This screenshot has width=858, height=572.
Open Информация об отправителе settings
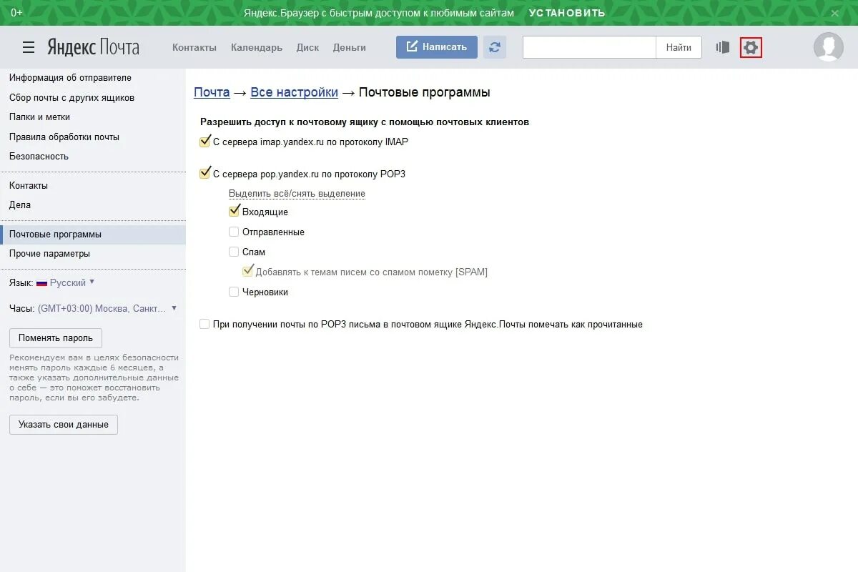70,78
